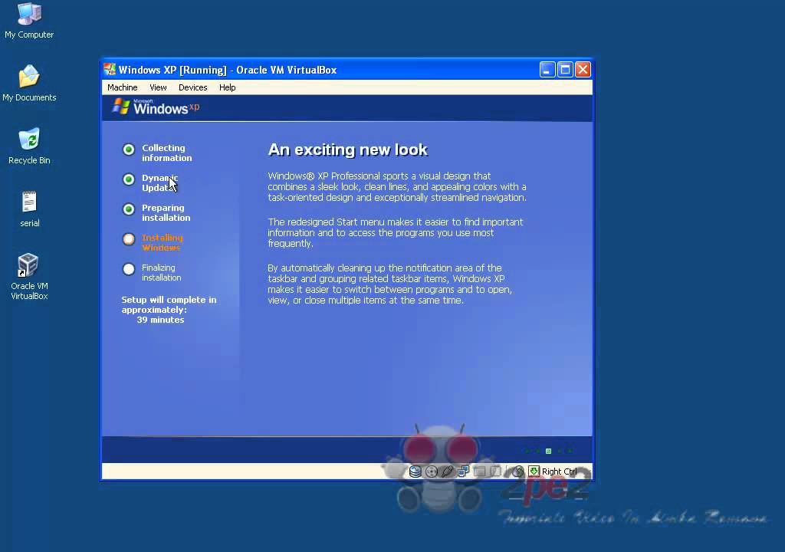Click the Finalizing installation step indicator
This screenshot has height=552, width=785.
pyautogui.click(x=129, y=269)
